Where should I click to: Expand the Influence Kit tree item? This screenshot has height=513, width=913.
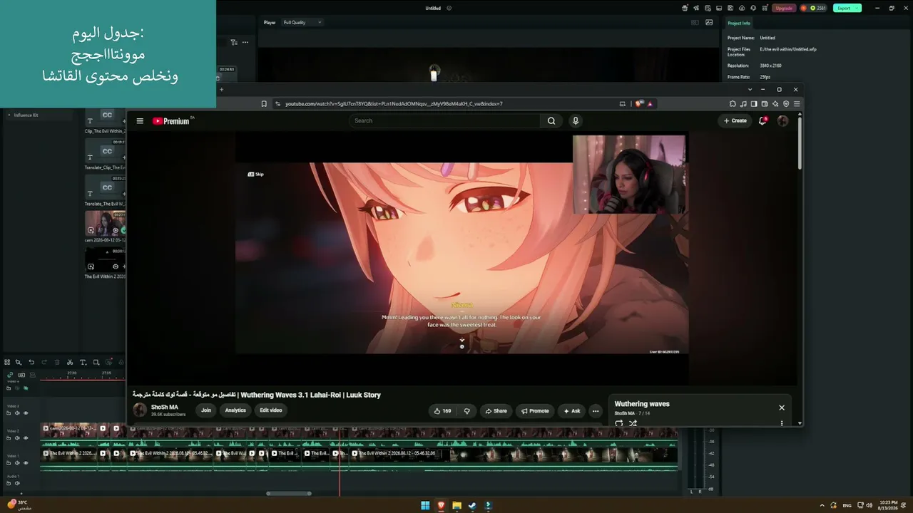pyautogui.click(x=9, y=115)
